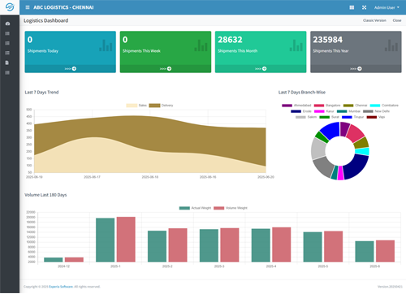Click the Last 7 Days Branch-Wise heading
This screenshot has width=406, height=294.
[302, 93]
